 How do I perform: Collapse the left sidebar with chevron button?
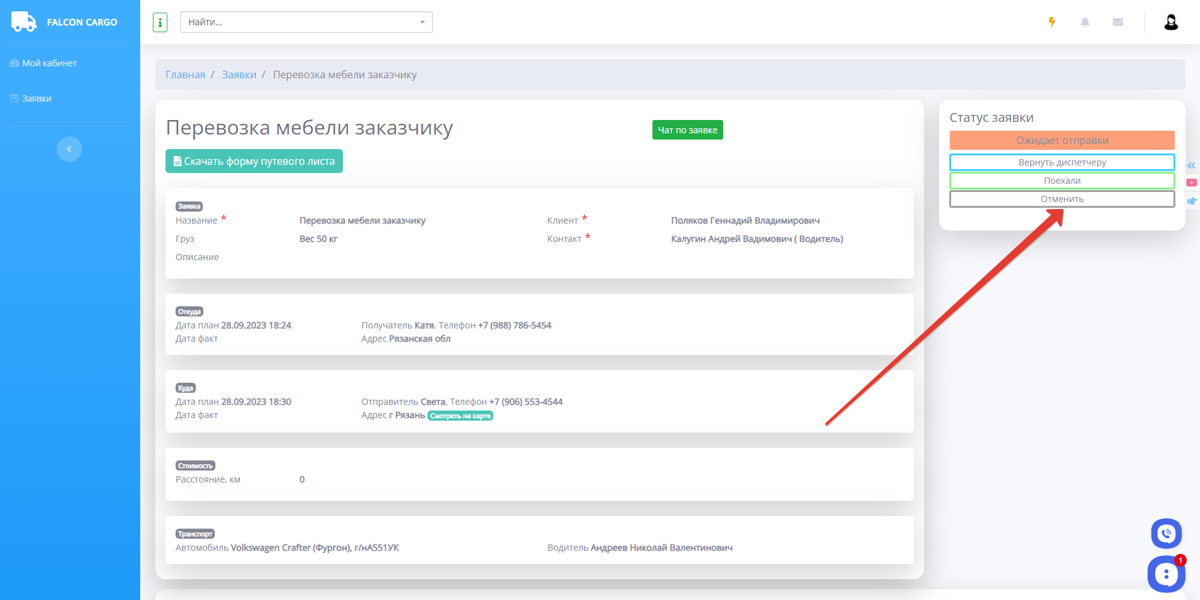[69, 149]
